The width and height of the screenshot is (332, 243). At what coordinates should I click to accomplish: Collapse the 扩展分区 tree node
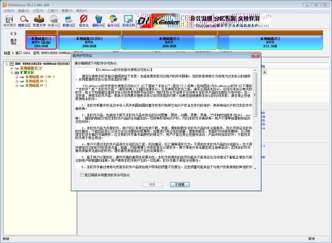[x=12, y=73]
